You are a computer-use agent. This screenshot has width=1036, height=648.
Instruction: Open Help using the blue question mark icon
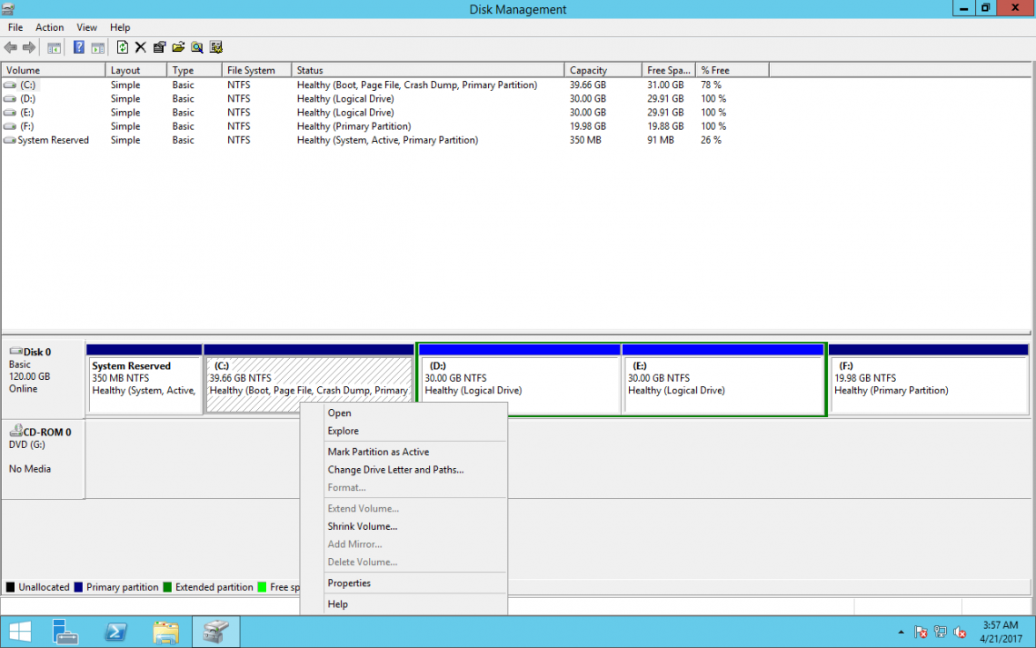pos(79,46)
